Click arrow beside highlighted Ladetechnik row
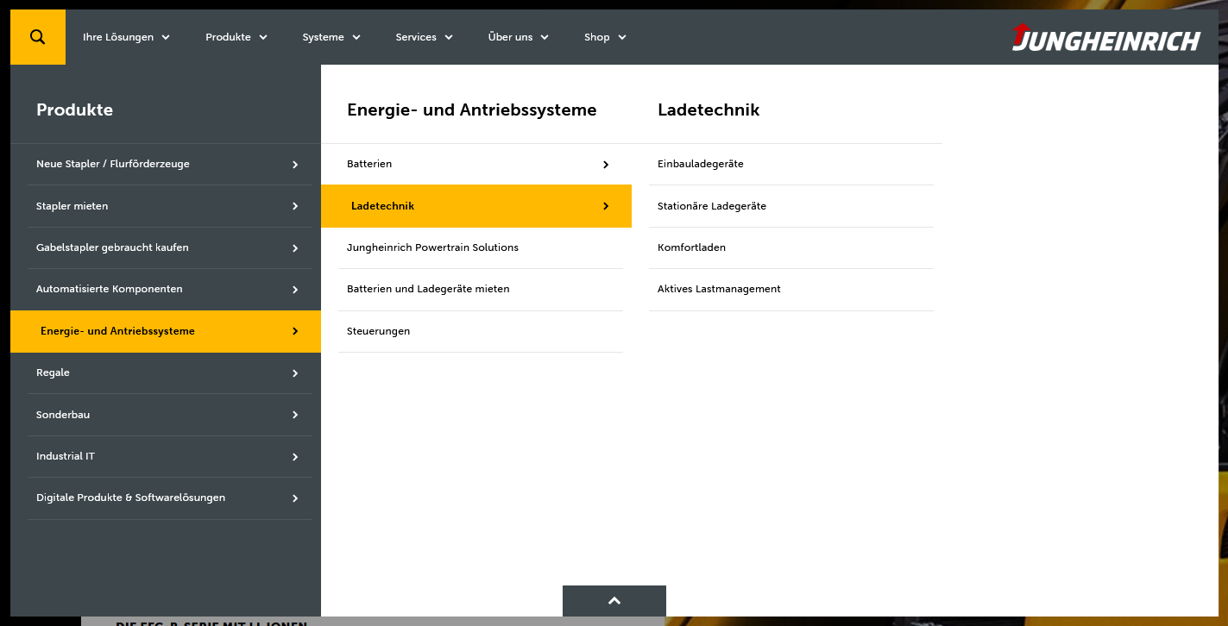1228x626 pixels. [606, 206]
